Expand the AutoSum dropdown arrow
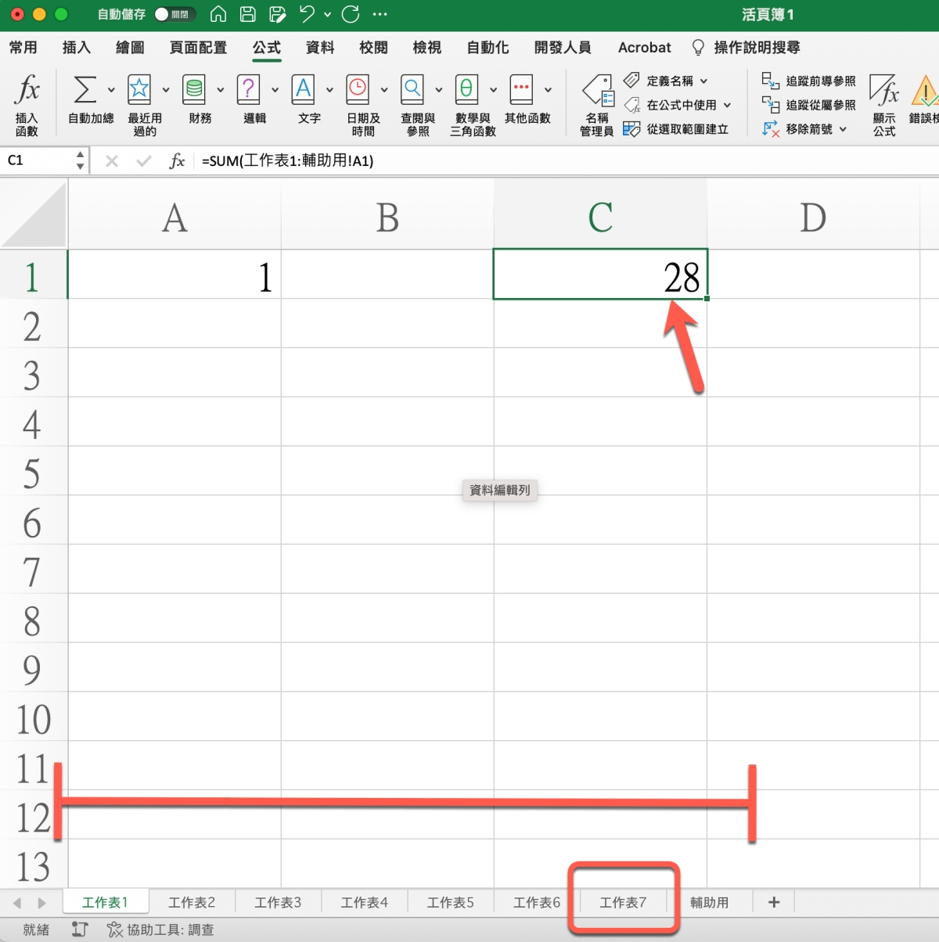This screenshot has height=942, width=939. click(110, 90)
